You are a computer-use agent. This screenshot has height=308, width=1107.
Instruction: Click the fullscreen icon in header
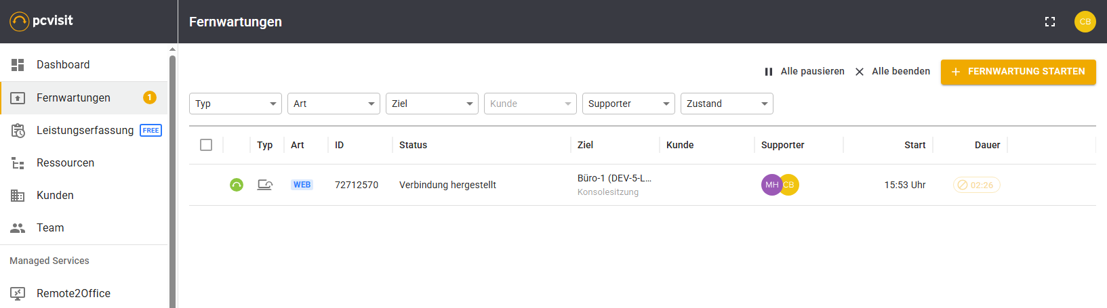(x=1050, y=22)
